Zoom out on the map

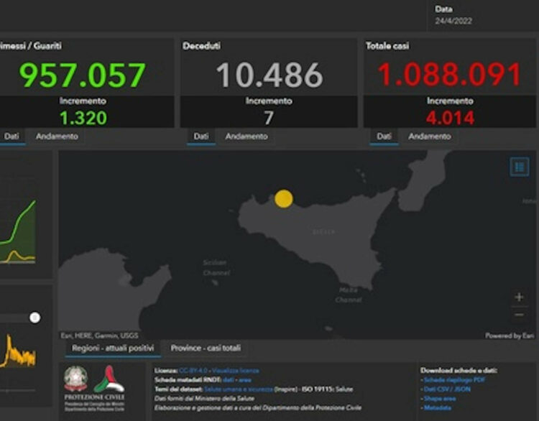519,315
